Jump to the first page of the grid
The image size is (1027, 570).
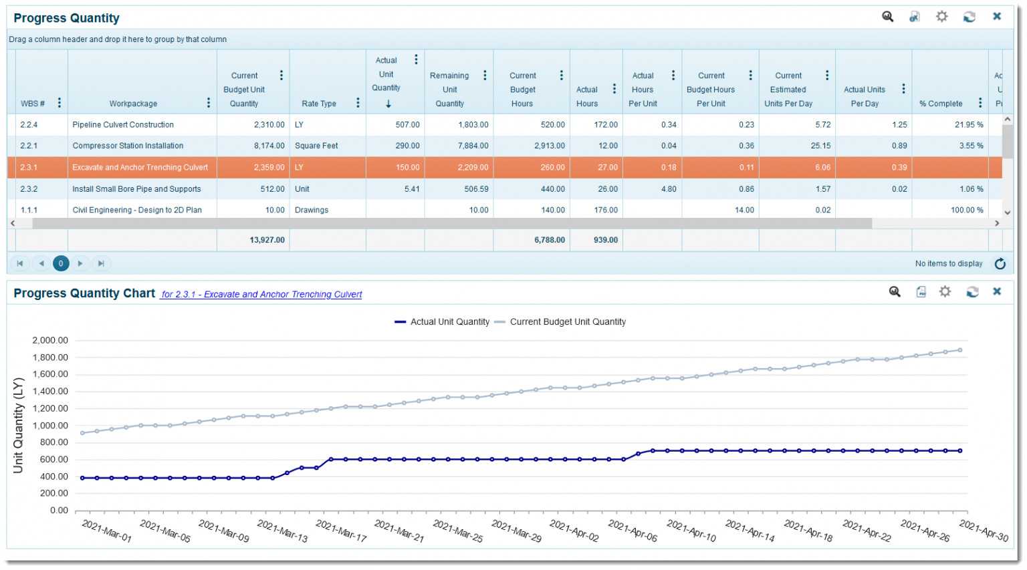click(x=20, y=263)
